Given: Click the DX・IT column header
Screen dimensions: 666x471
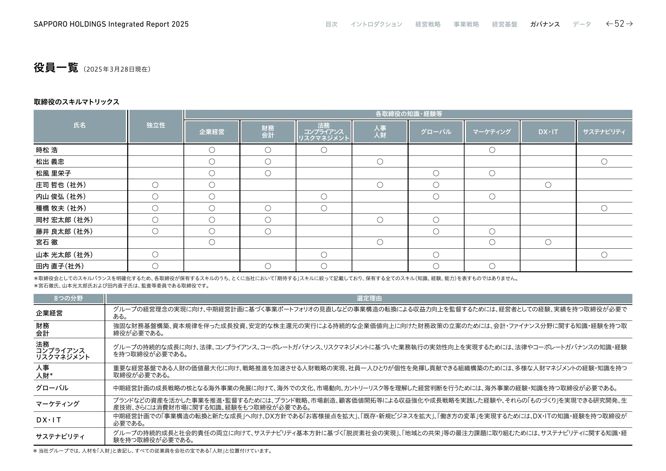Looking at the screenshot, I should tap(548, 132).
